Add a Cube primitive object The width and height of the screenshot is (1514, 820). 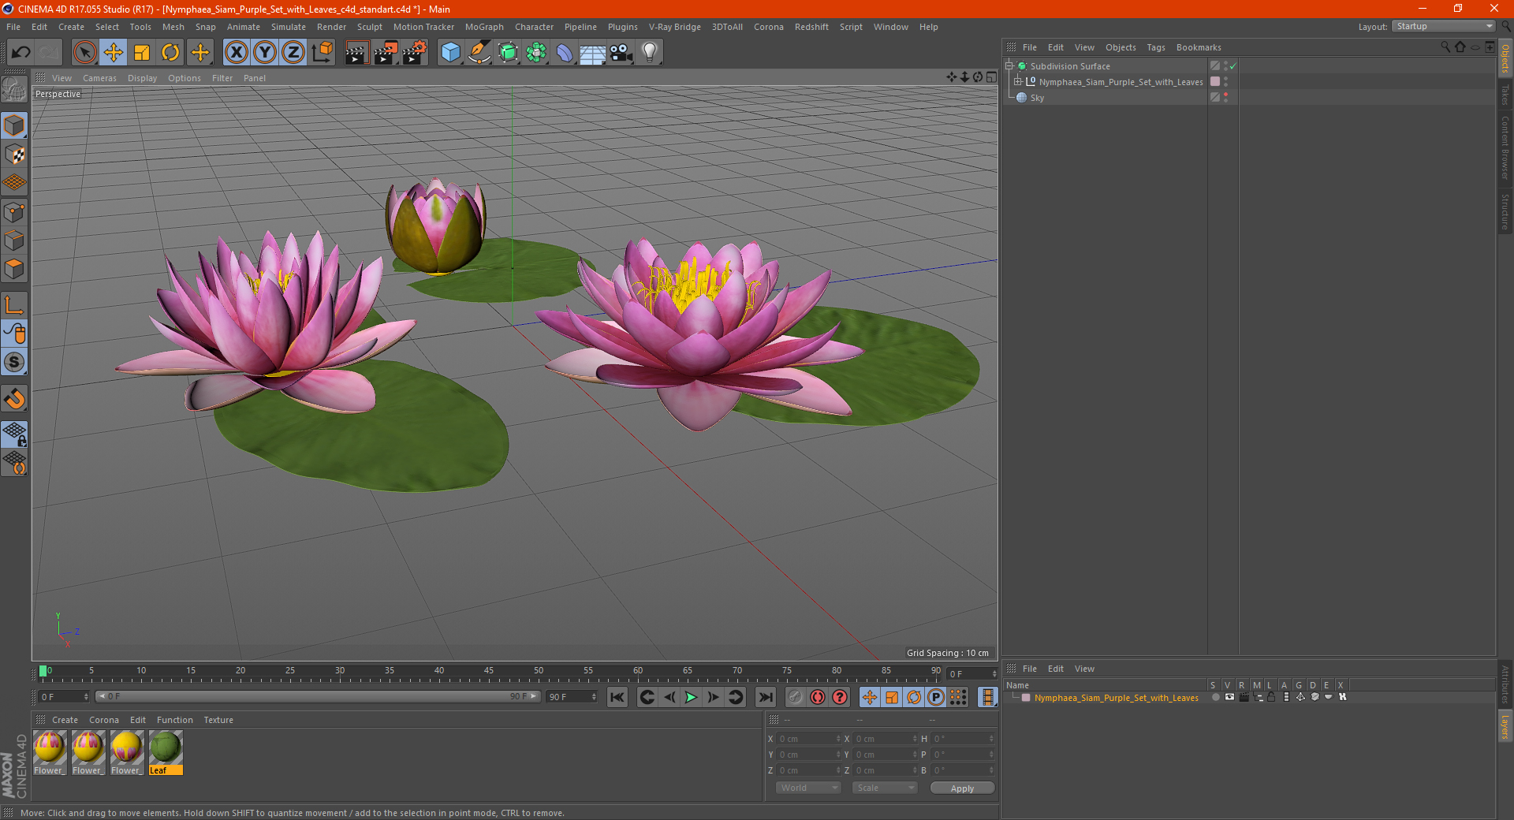pos(450,53)
